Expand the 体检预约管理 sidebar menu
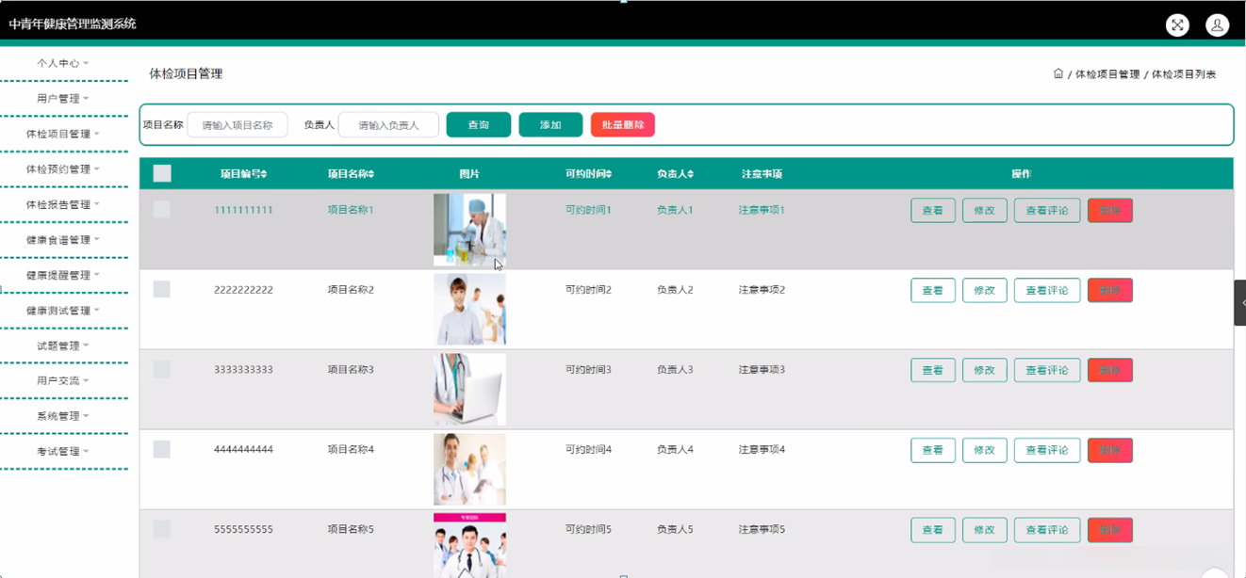The image size is (1246, 578). pyautogui.click(x=63, y=169)
